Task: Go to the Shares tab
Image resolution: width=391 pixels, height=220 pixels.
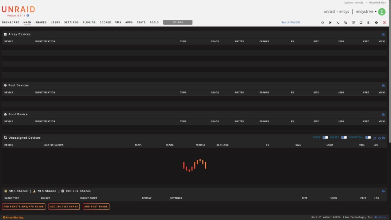Action: point(41,22)
